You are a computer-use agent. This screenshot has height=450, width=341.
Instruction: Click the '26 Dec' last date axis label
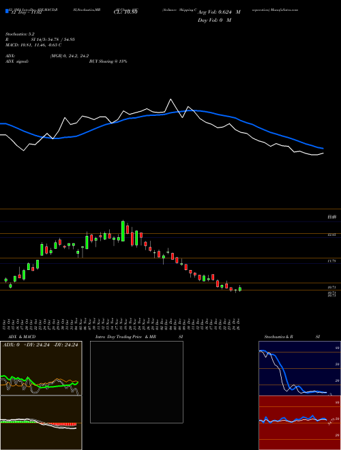pos(239,324)
